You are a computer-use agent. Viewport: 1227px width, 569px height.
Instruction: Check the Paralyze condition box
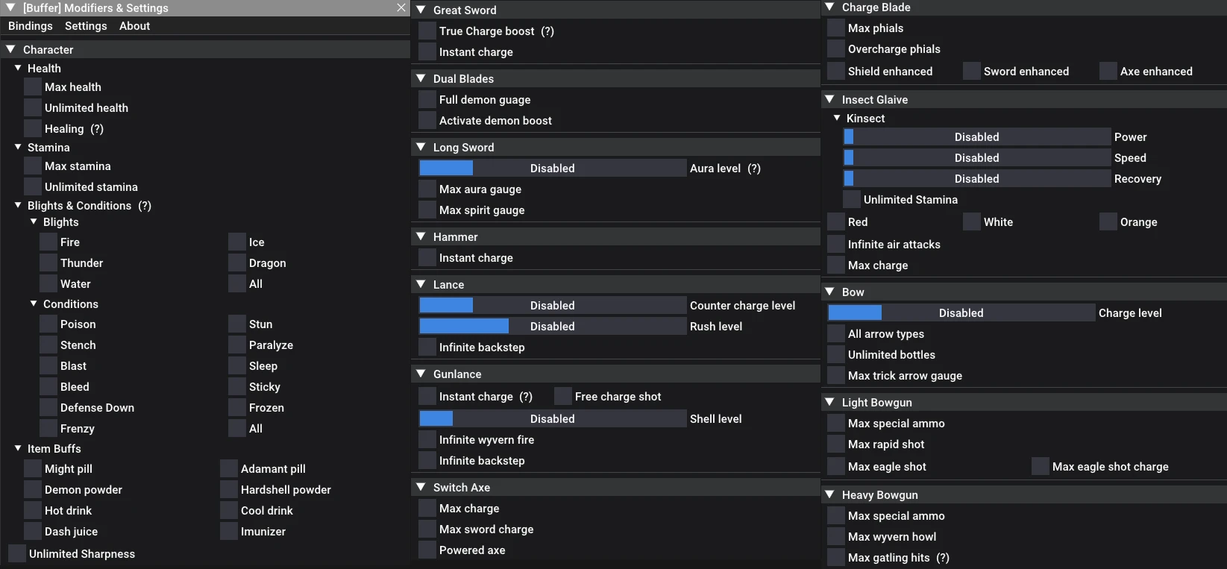click(x=237, y=345)
